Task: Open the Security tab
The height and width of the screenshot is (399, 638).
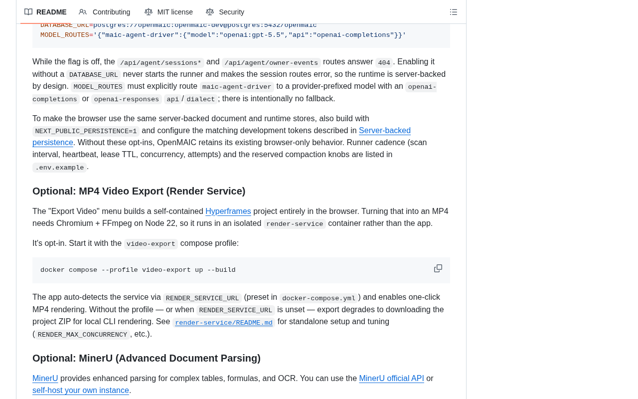Action: [225, 12]
